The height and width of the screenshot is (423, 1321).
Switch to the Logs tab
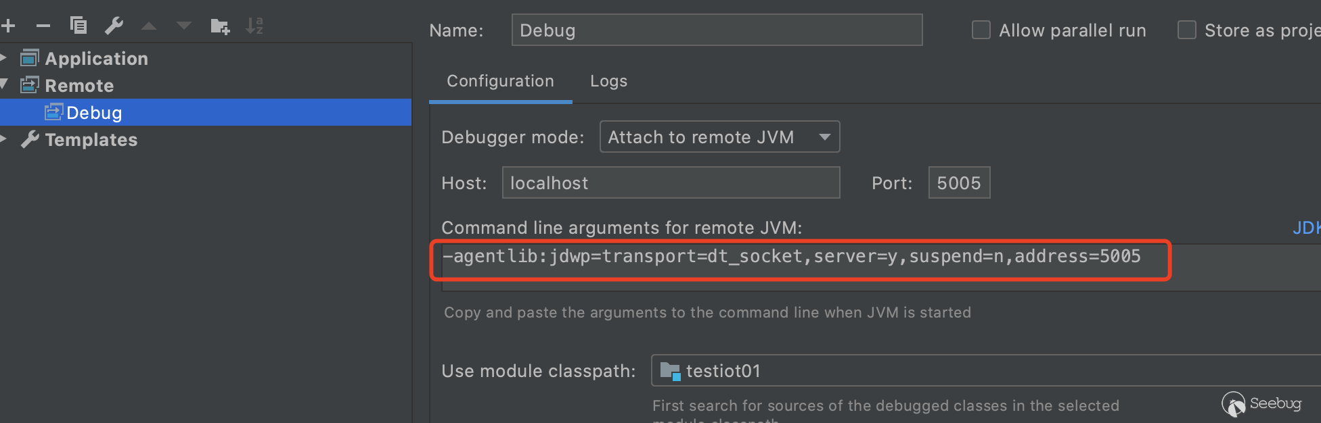[608, 81]
